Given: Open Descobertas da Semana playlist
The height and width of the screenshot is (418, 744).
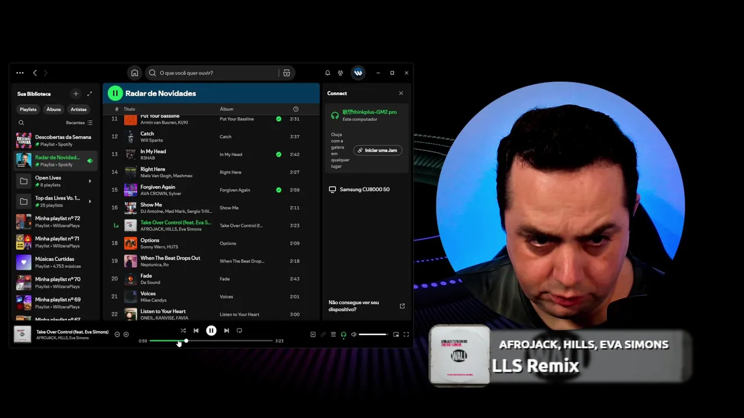Looking at the screenshot, I should (x=56, y=140).
